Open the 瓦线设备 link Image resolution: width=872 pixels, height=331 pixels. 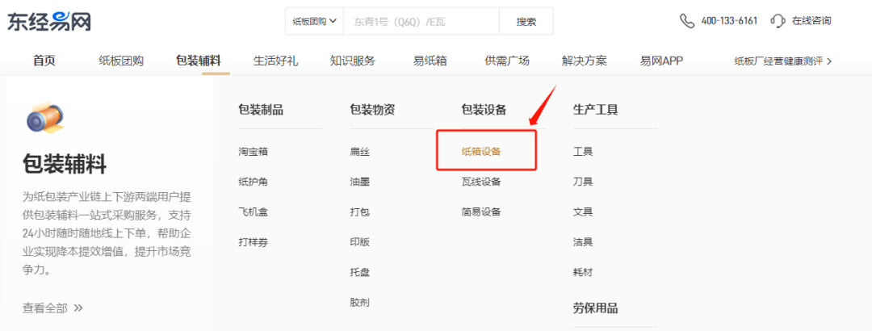click(x=481, y=182)
